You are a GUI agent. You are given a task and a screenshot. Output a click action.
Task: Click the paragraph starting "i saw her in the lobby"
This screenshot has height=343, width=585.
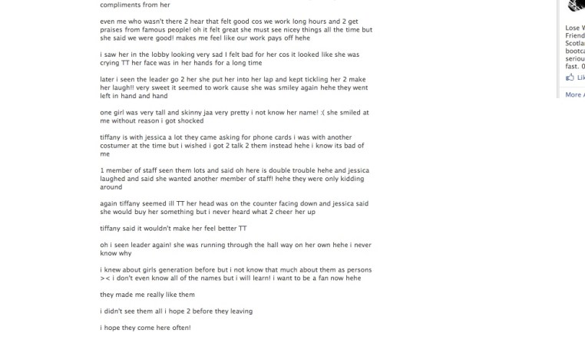click(219, 59)
